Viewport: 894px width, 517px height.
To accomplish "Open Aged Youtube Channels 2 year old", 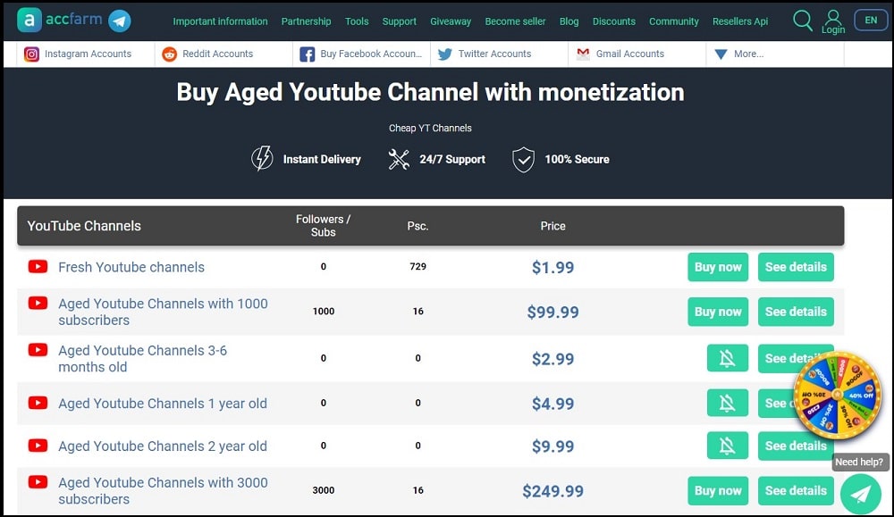I will [163, 446].
